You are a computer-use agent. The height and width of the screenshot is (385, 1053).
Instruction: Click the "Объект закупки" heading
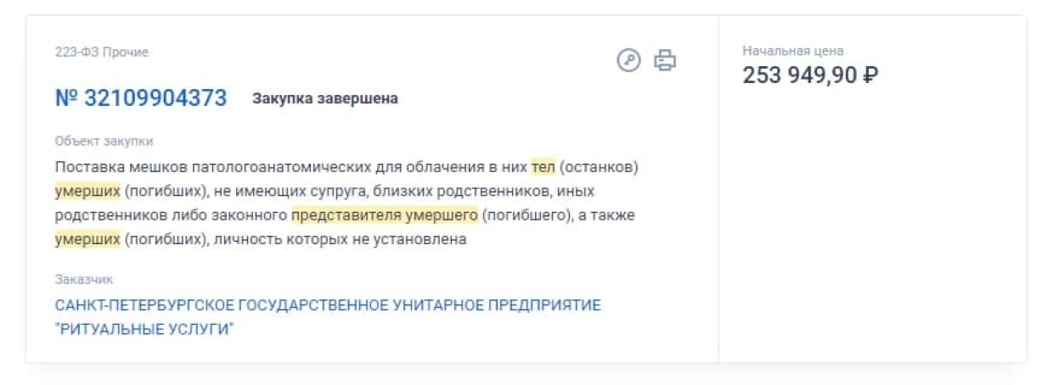104,142
